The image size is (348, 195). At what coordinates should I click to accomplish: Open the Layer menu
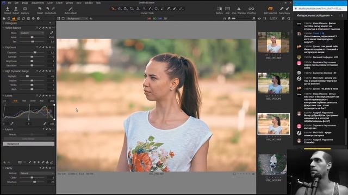(x=50, y=3)
